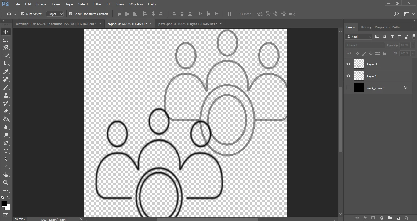Create a new layer group

tap(390, 218)
